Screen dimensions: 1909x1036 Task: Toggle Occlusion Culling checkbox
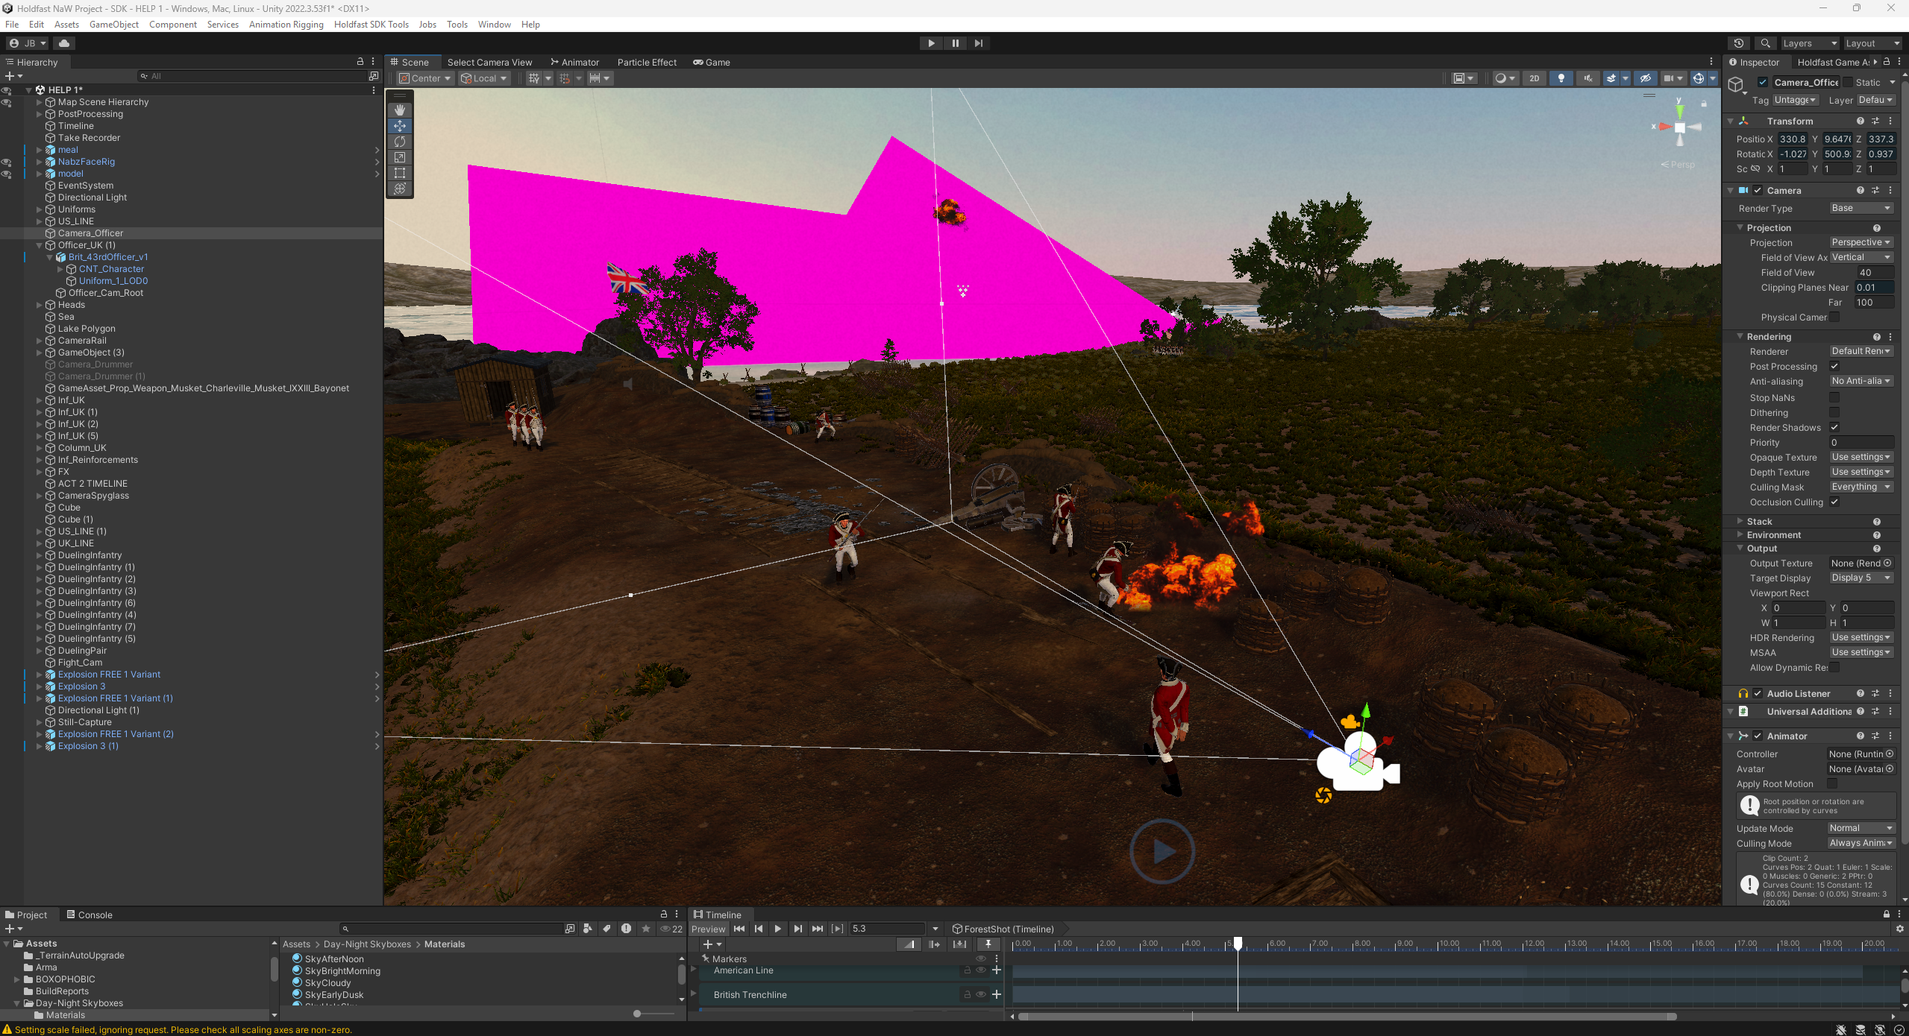pyautogui.click(x=1834, y=502)
